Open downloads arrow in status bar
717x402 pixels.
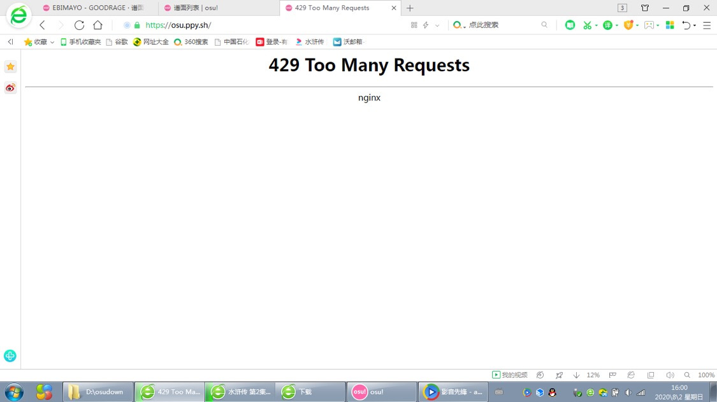point(576,375)
